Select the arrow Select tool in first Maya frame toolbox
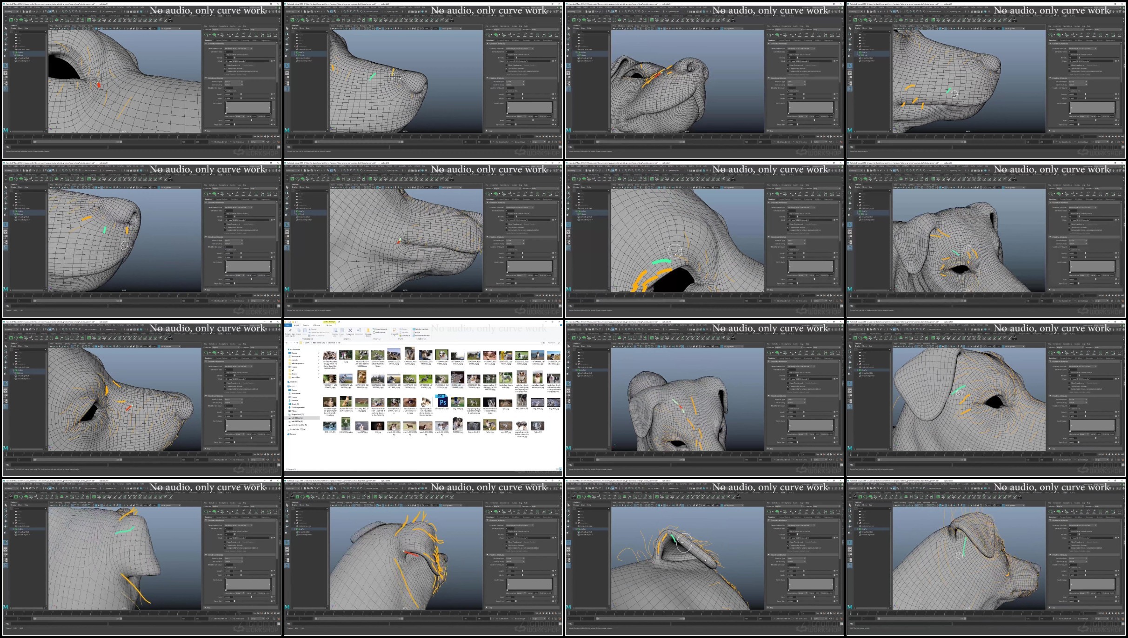Screen dimensions: 1128x638 [6, 28]
